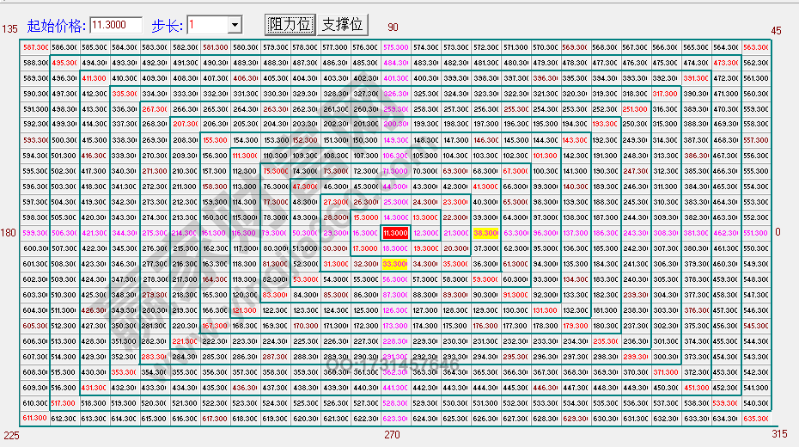Click the magenta cell 599.30
This screenshot has height=447, width=799.
(x=35, y=233)
